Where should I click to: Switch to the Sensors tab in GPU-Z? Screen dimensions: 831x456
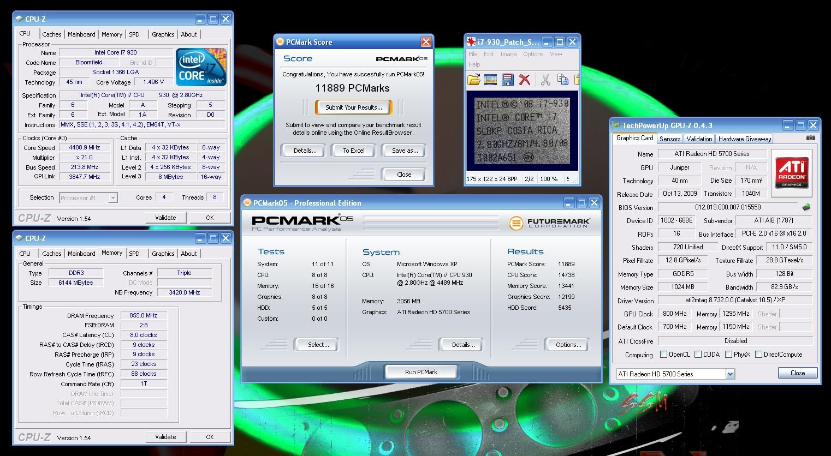click(670, 139)
